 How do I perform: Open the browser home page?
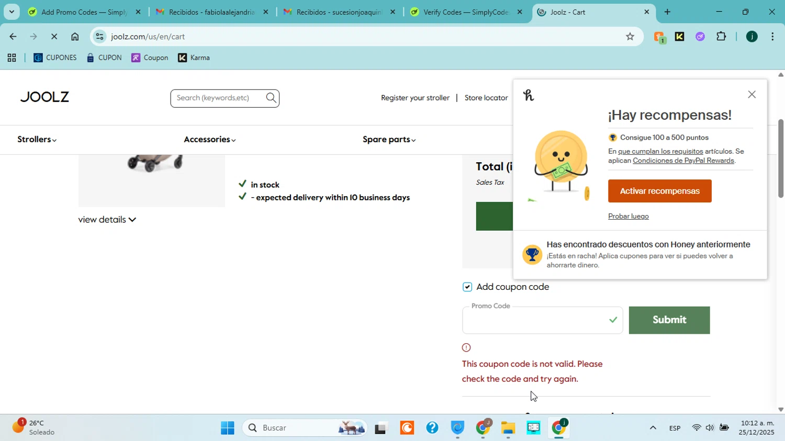point(75,37)
